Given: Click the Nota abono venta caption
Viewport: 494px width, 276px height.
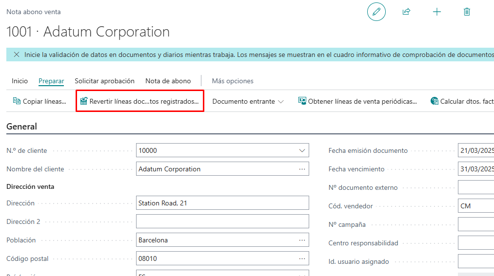Looking at the screenshot, I should click(x=33, y=12).
